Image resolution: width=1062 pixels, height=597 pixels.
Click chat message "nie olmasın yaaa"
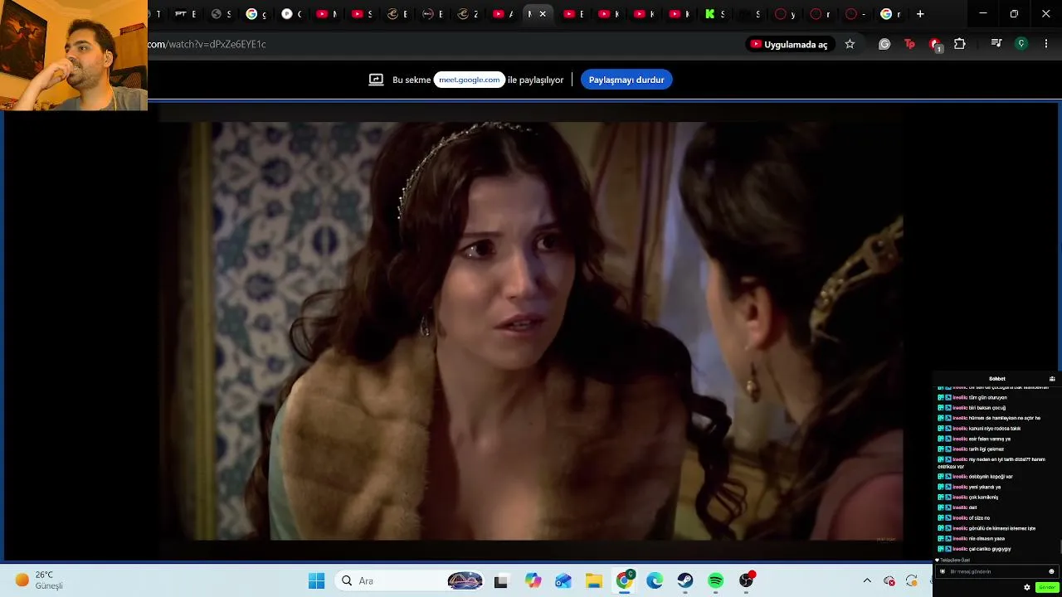pos(986,539)
